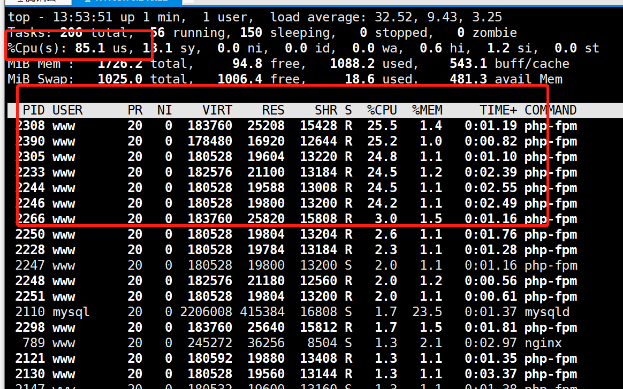Click the %CPU column header

[x=382, y=110]
